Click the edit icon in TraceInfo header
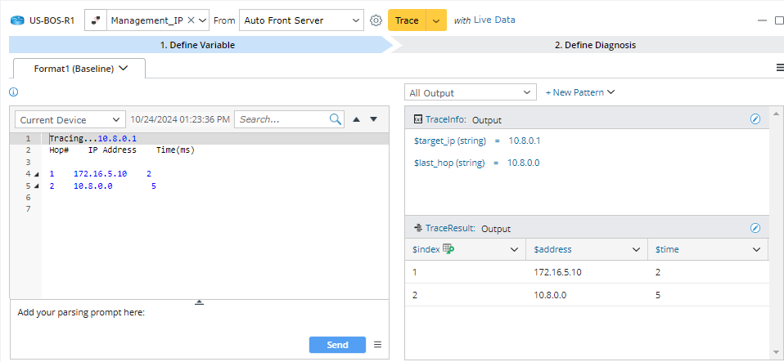The height and width of the screenshot is (362, 784). 755,119
